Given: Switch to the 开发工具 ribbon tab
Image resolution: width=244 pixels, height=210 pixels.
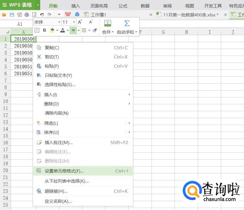Looking at the screenshot, I should coord(213,6).
